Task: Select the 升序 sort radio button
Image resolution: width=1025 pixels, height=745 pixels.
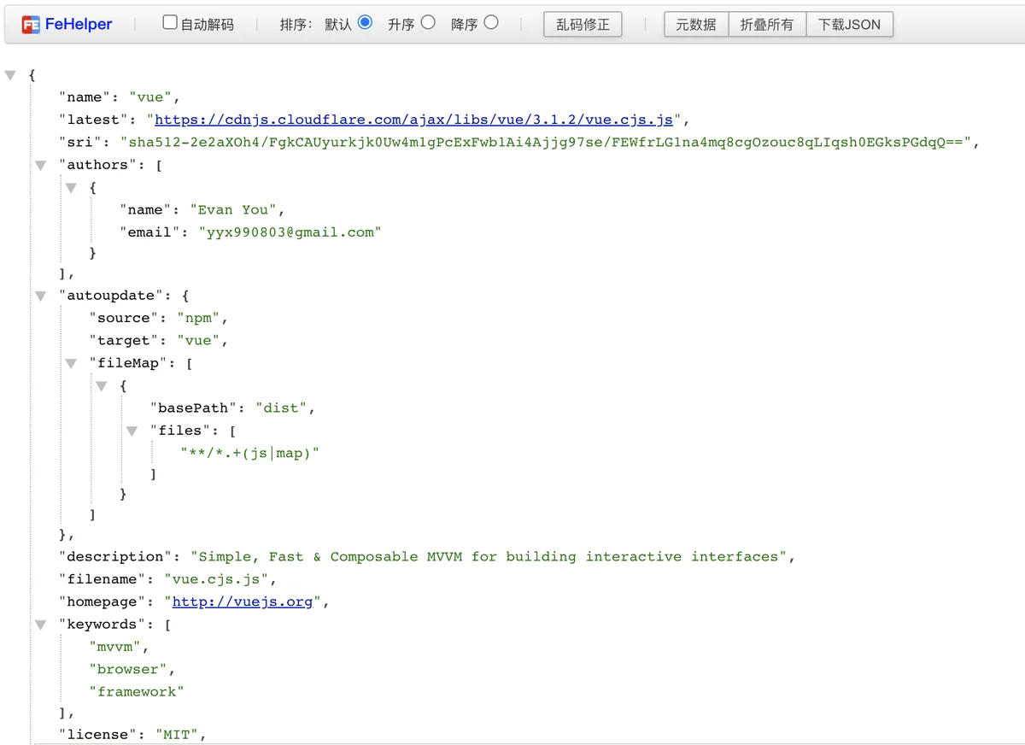Action: (x=428, y=22)
